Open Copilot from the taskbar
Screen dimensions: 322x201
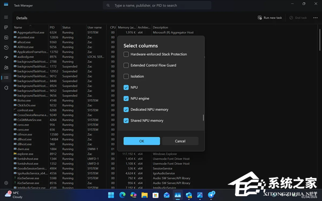point(133,195)
